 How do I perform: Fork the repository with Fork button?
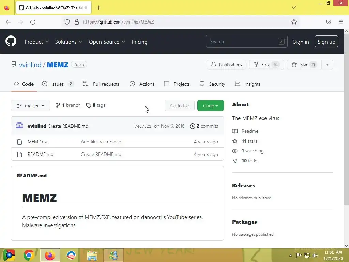[267, 64]
